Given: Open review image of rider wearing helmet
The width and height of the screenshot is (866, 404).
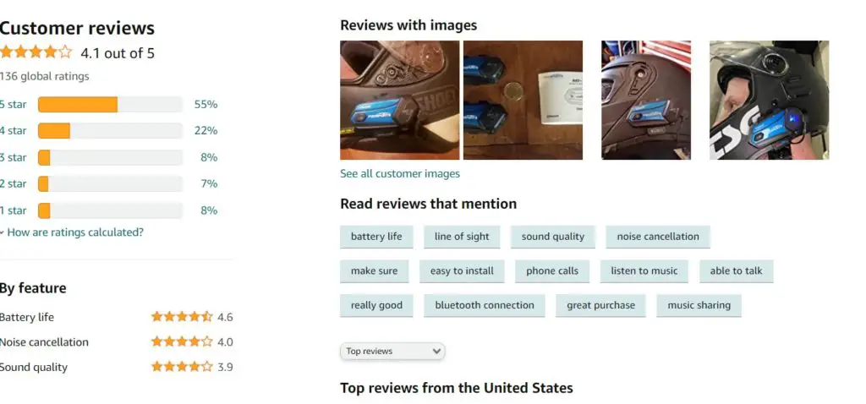Looking at the screenshot, I should 769,100.
